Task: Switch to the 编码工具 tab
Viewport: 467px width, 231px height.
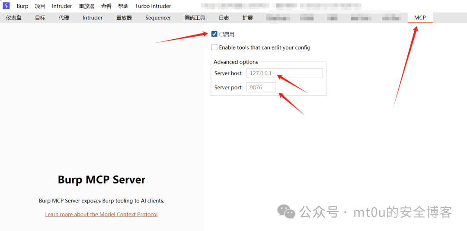Action: 195,18
